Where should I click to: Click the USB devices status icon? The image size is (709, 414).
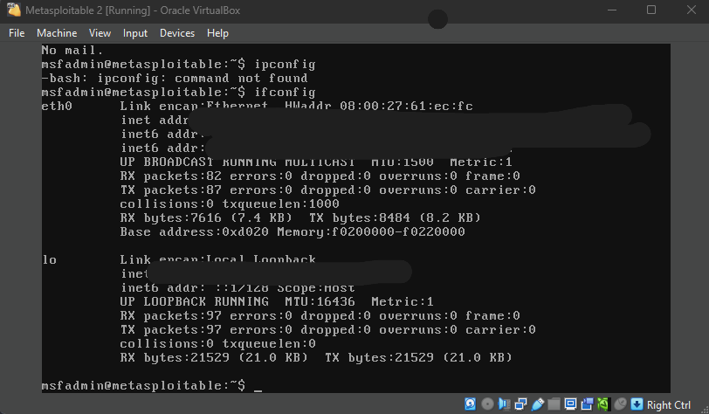click(x=538, y=404)
